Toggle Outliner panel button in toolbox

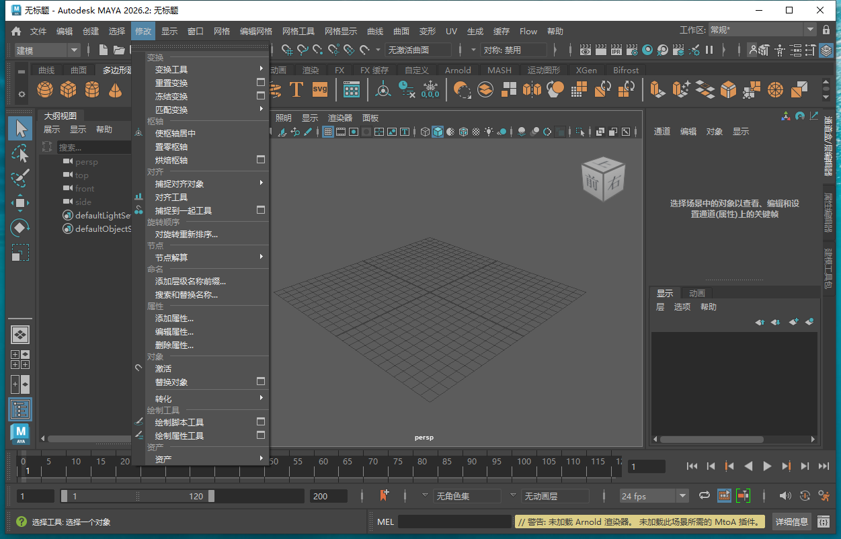point(20,409)
